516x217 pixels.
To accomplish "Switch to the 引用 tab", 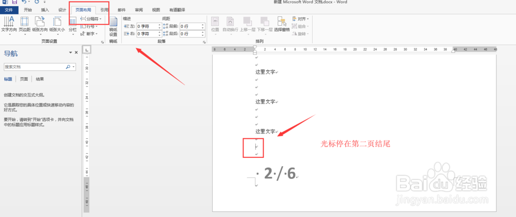I will point(104,10).
